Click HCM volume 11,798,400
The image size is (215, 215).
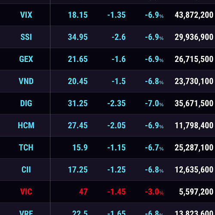(194, 126)
